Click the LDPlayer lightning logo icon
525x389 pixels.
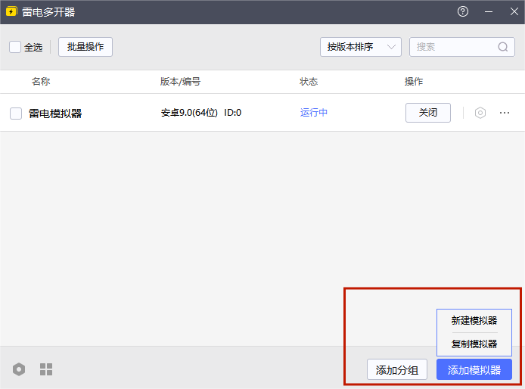pos(11,11)
